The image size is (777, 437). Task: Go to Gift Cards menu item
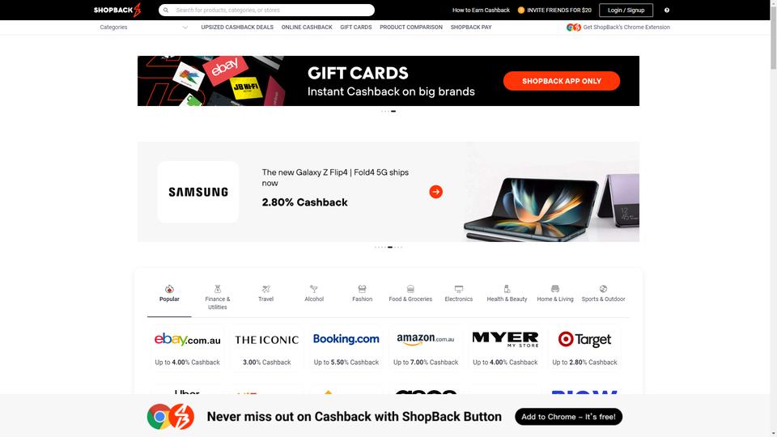(356, 28)
